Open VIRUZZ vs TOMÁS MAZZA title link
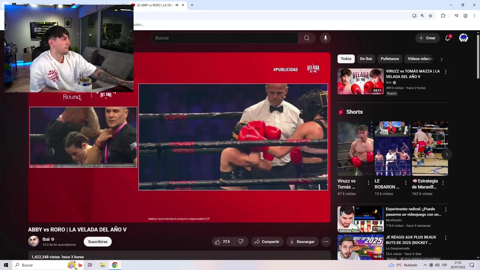 pyautogui.click(x=413, y=74)
